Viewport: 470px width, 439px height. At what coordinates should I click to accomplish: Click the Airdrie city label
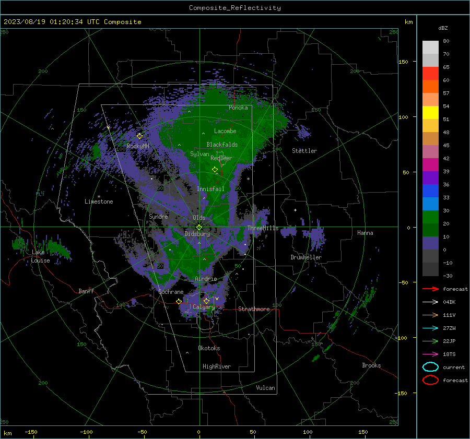(206, 279)
